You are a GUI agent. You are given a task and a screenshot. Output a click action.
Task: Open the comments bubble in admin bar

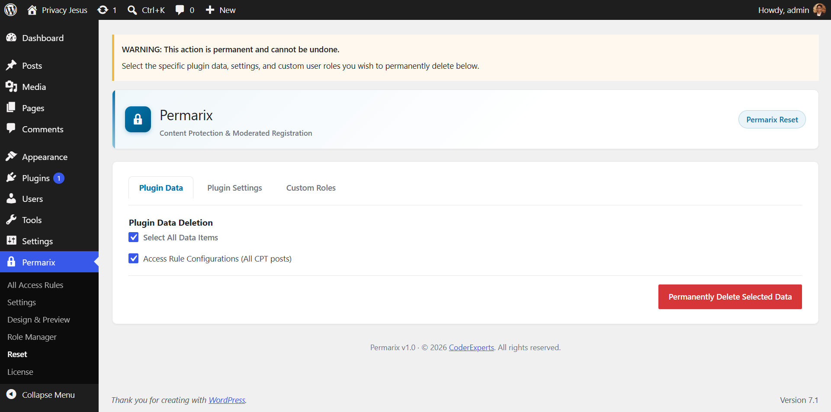coord(180,10)
